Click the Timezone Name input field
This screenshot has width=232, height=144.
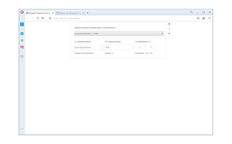point(89,47)
